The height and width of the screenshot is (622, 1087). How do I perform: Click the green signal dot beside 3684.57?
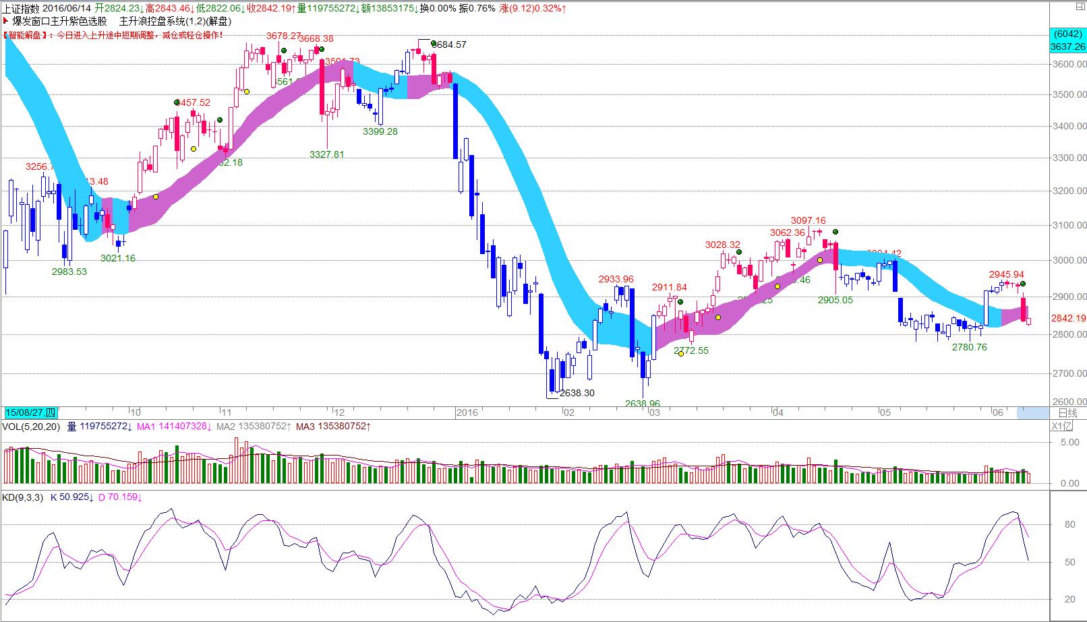[x=434, y=44]
